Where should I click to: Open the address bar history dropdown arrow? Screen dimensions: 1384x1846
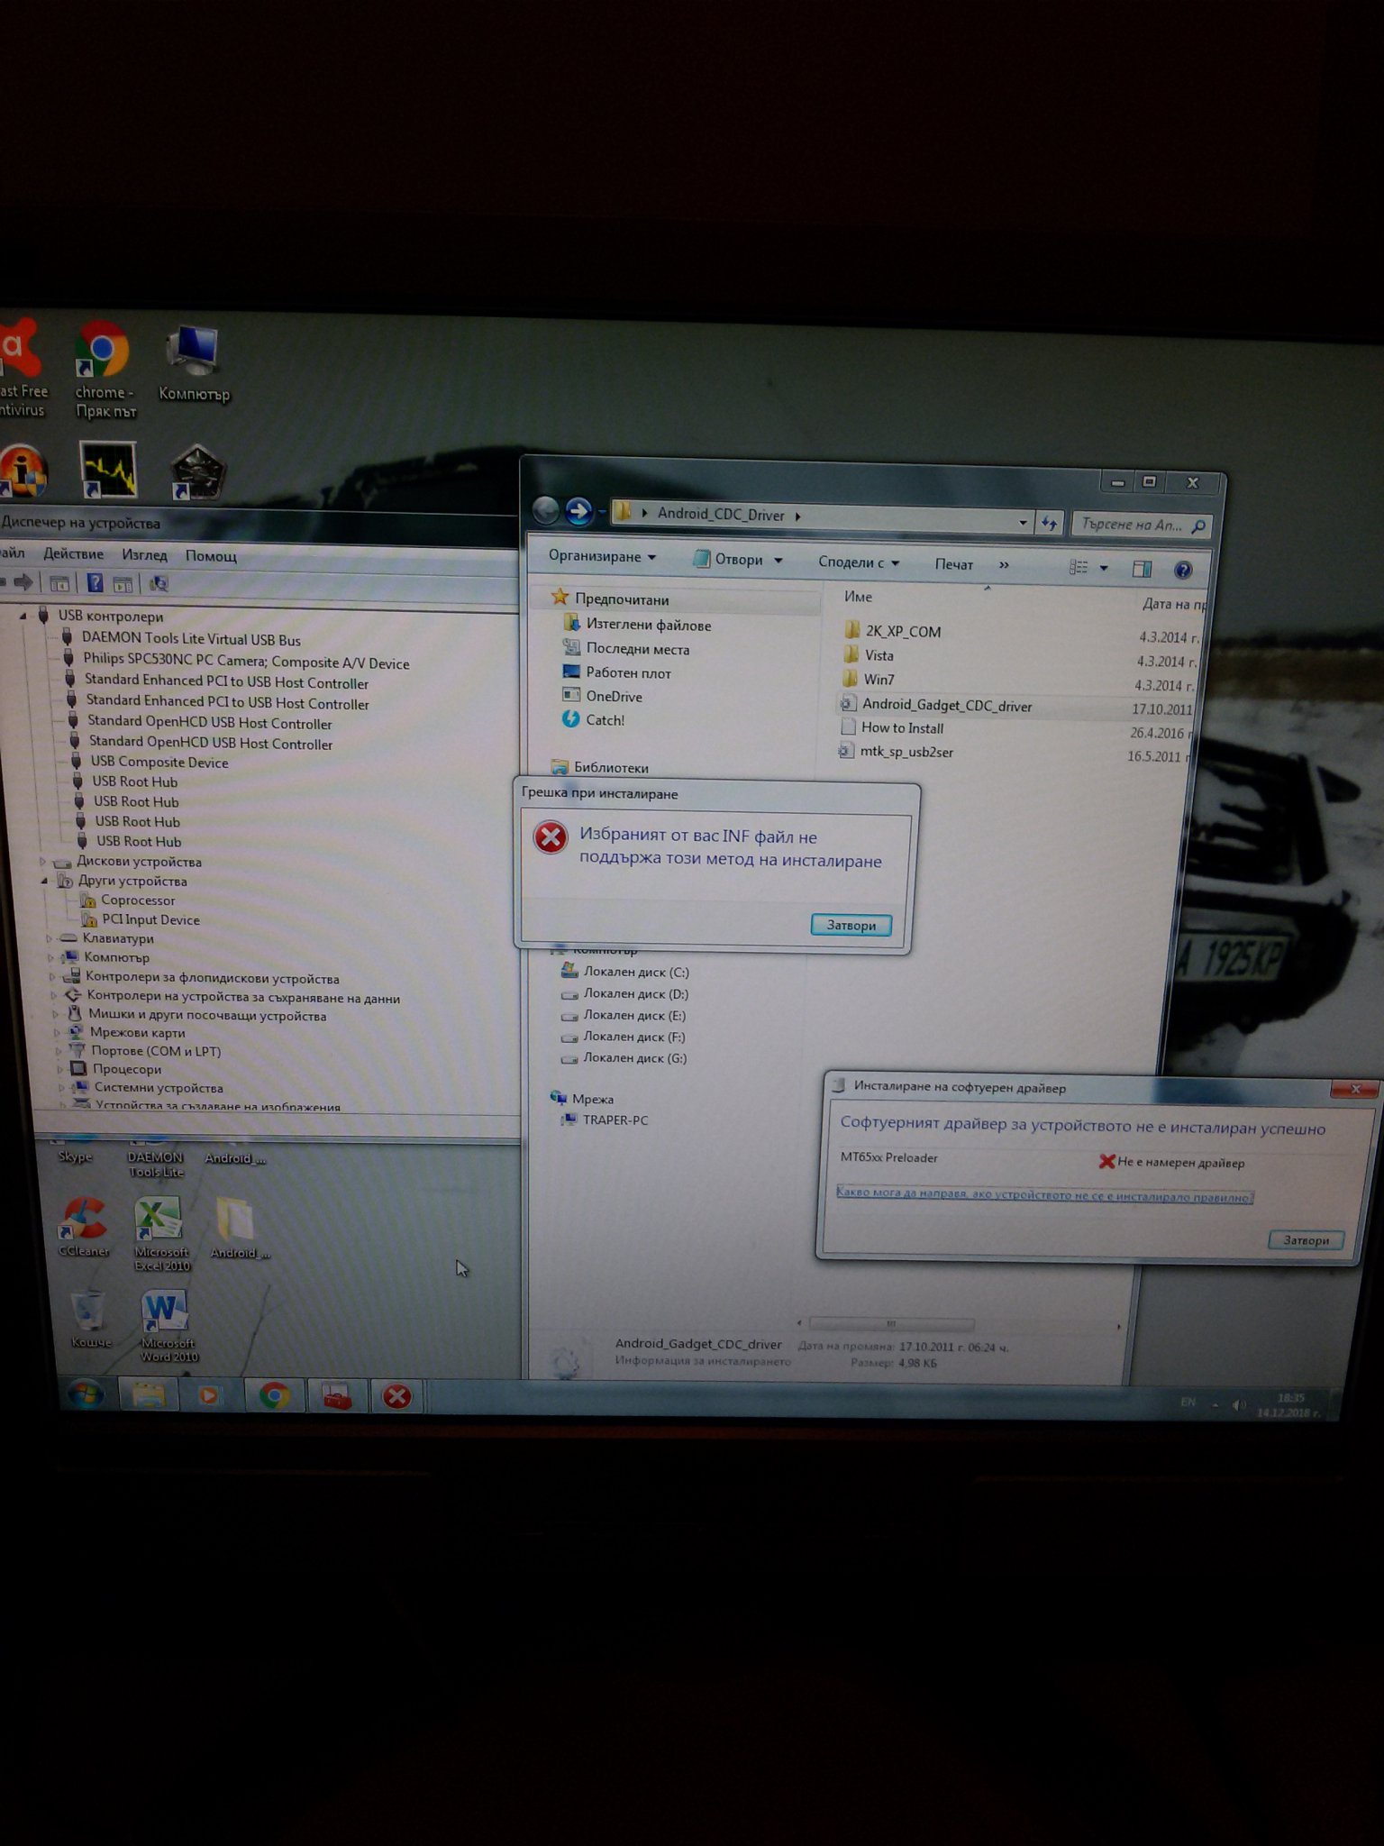pos(1023,522)
